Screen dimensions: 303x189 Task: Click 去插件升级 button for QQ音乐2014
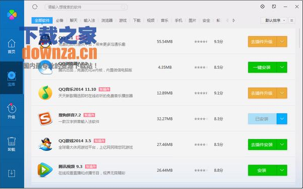click(x=262, y=93)
